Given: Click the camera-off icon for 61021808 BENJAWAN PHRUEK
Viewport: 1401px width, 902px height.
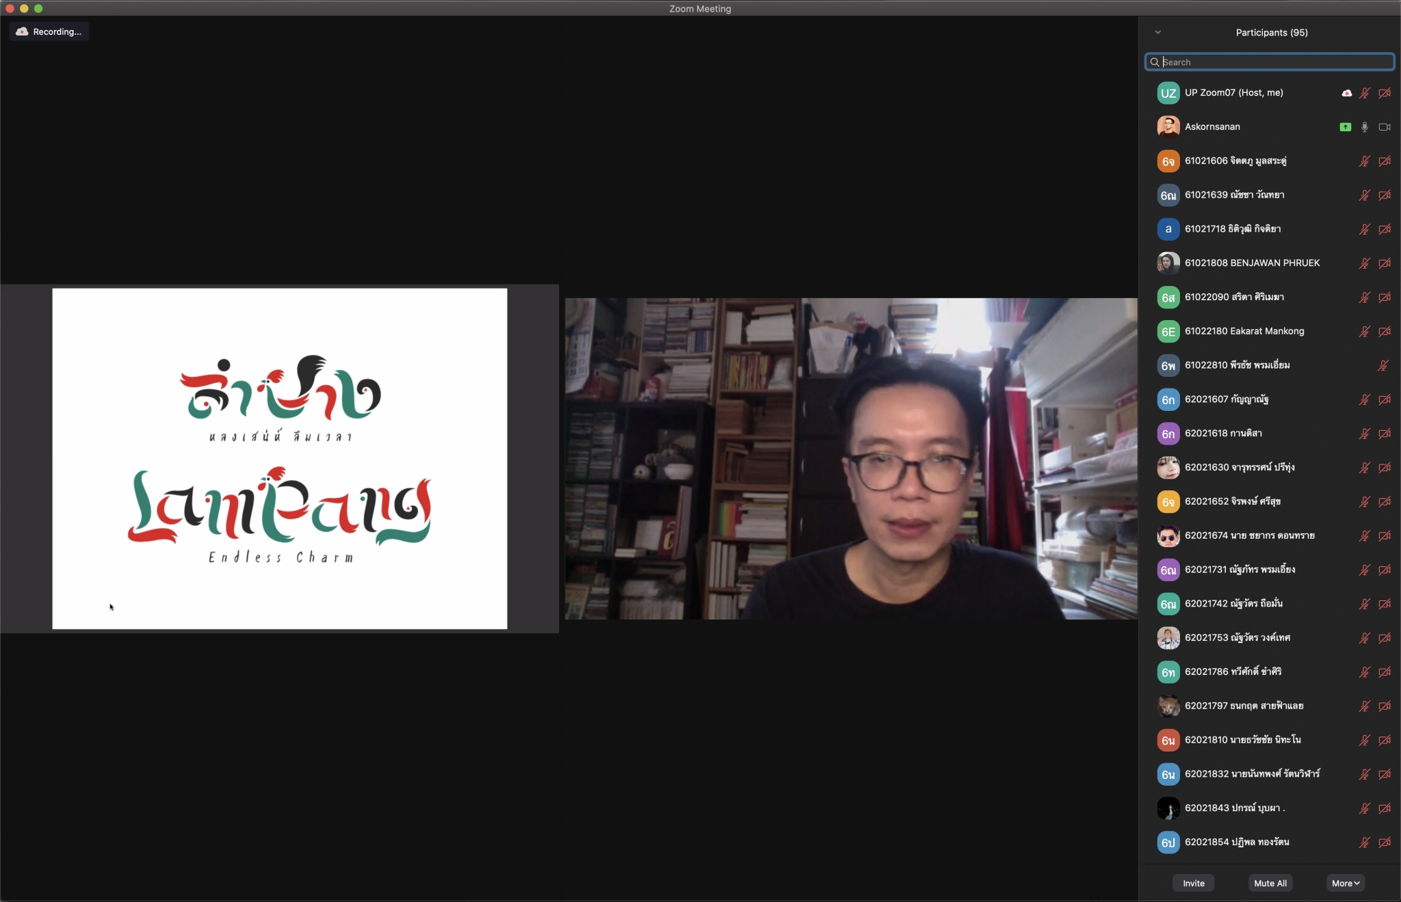Looking at the screenshot, I should (x=1385, y=263).
